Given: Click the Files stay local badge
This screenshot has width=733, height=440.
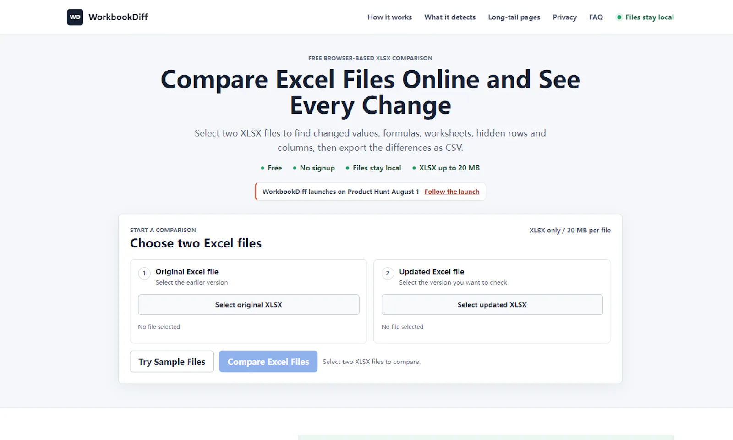Looking at the screenshot, I should pos(645,17).
